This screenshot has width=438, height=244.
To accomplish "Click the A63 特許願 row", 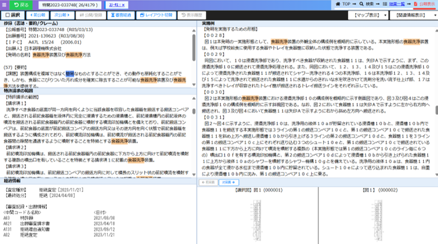I will click(x=59, y=218).
